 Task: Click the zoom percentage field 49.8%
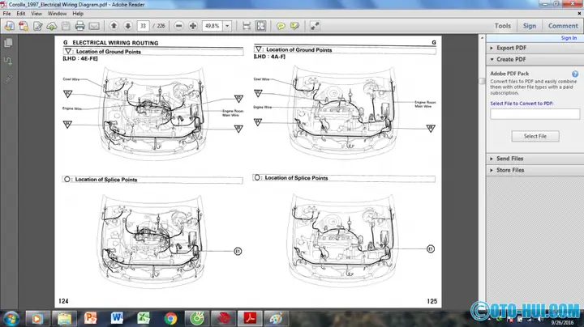point(213,26)
